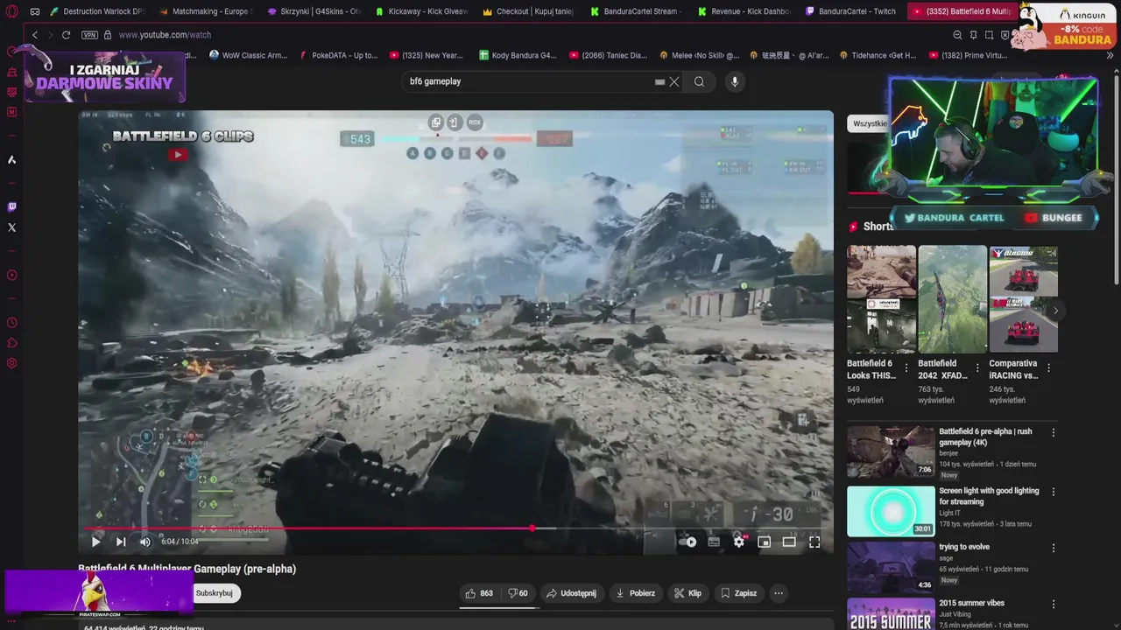Open the Aria AI sidebar icon
Screen dimensions: 1121x630
click(11, 160)
